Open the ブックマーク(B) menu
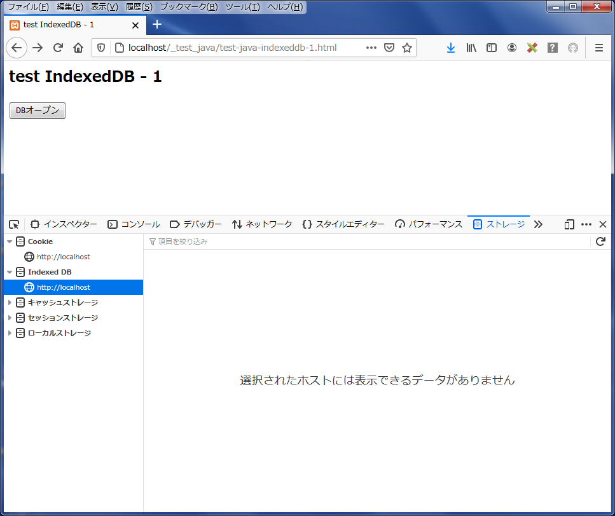Screen dimensions: 615x516 (x=189, y=7)
